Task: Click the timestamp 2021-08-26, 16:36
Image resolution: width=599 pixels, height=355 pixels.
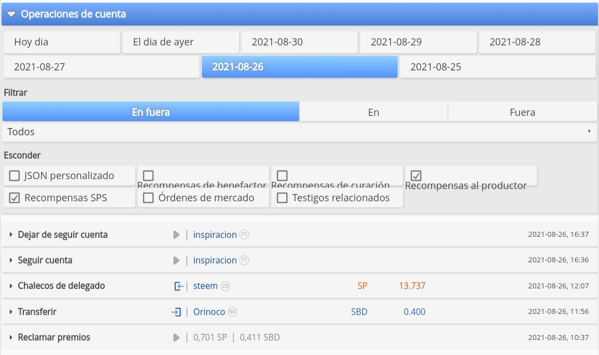Action: pos(558,260)
